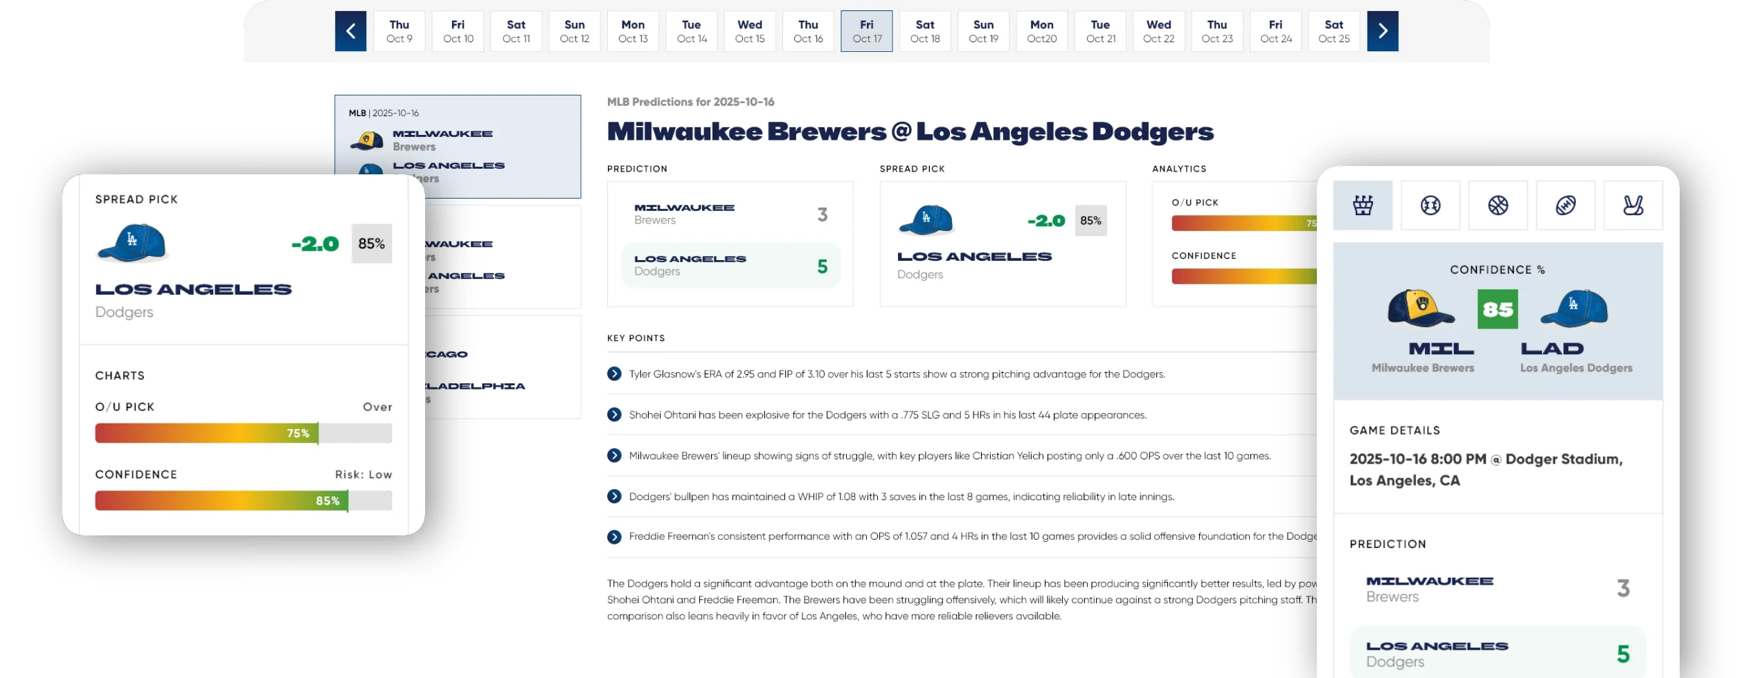Select the basketball sport icon
Screen dimensions: 1742x678
(x=1498, y=205)
